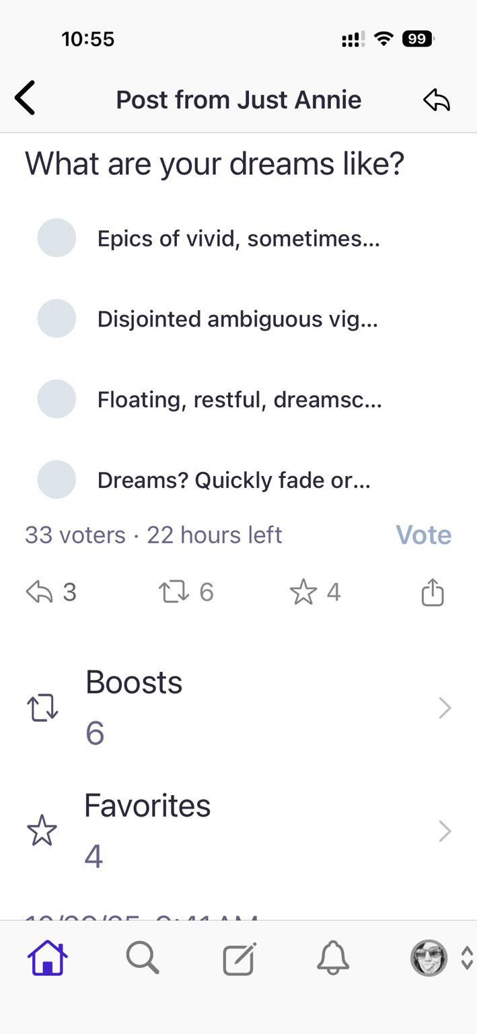Compose a new post
This screenshot has height=1034, width=477.
[238, 959]
